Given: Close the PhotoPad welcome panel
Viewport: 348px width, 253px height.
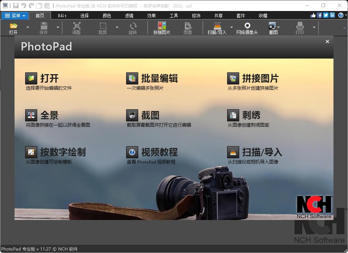Looking at the screenshot, I should tap(327, 42).
